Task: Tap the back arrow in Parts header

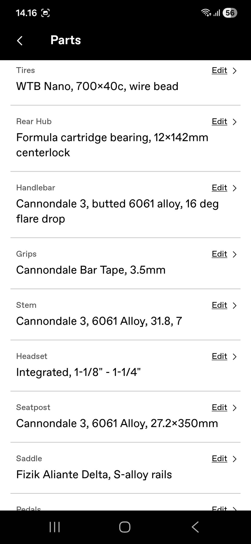Action: point(20,41)
